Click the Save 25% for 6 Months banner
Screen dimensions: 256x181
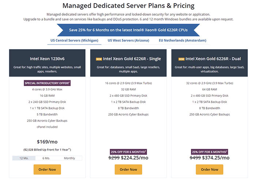point(128,30)
